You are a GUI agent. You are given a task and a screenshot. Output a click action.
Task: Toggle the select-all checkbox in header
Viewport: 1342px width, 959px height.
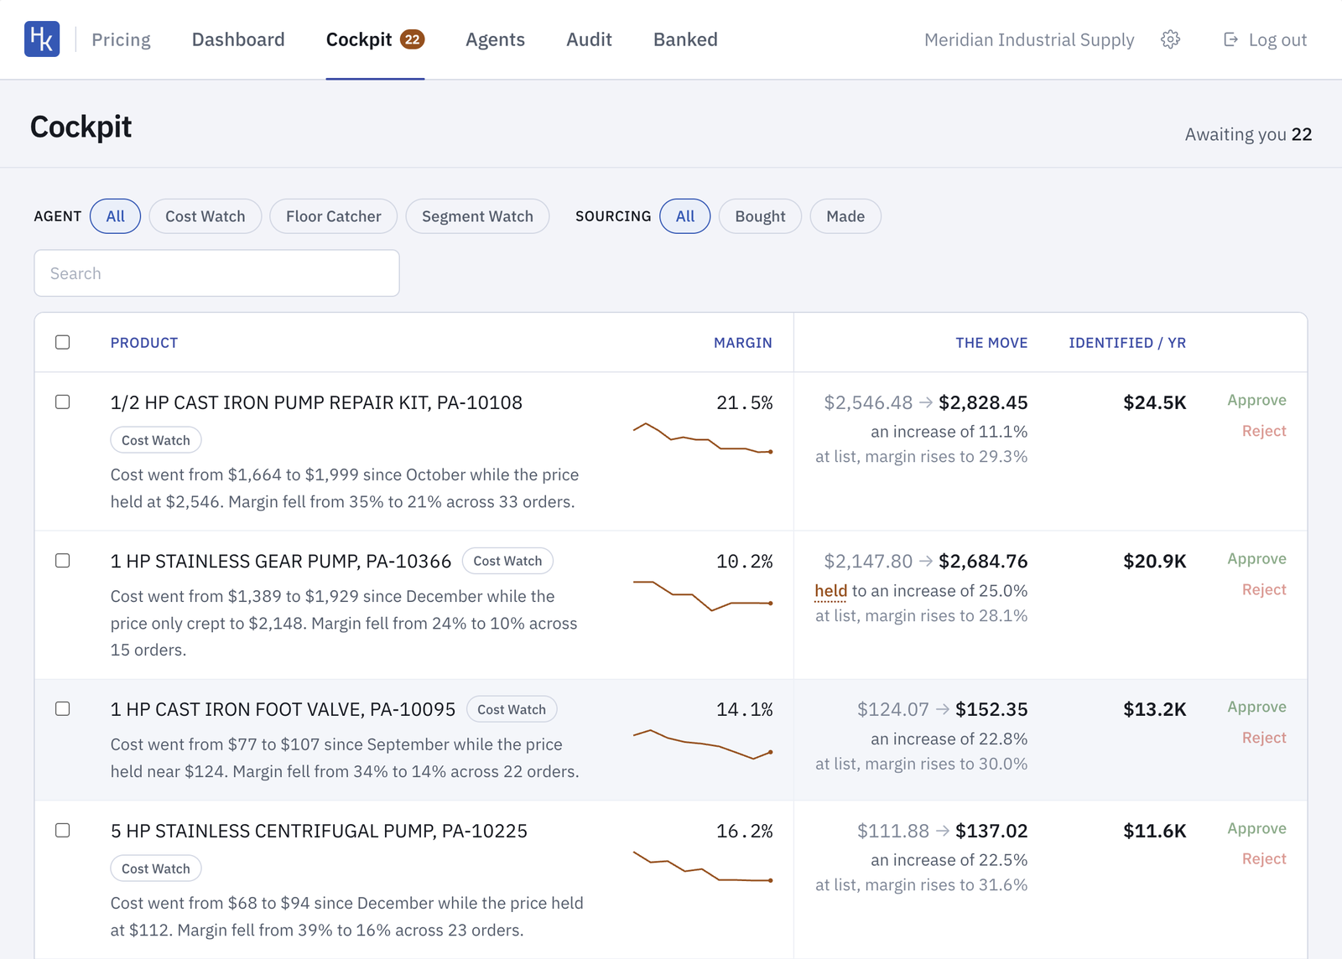point(63,342)
